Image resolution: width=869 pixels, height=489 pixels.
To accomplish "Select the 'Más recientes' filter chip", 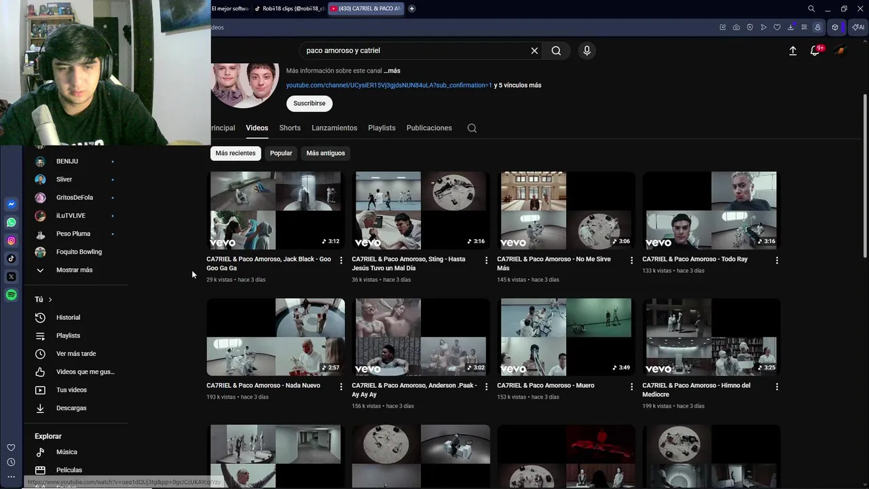I will [236, 153].
